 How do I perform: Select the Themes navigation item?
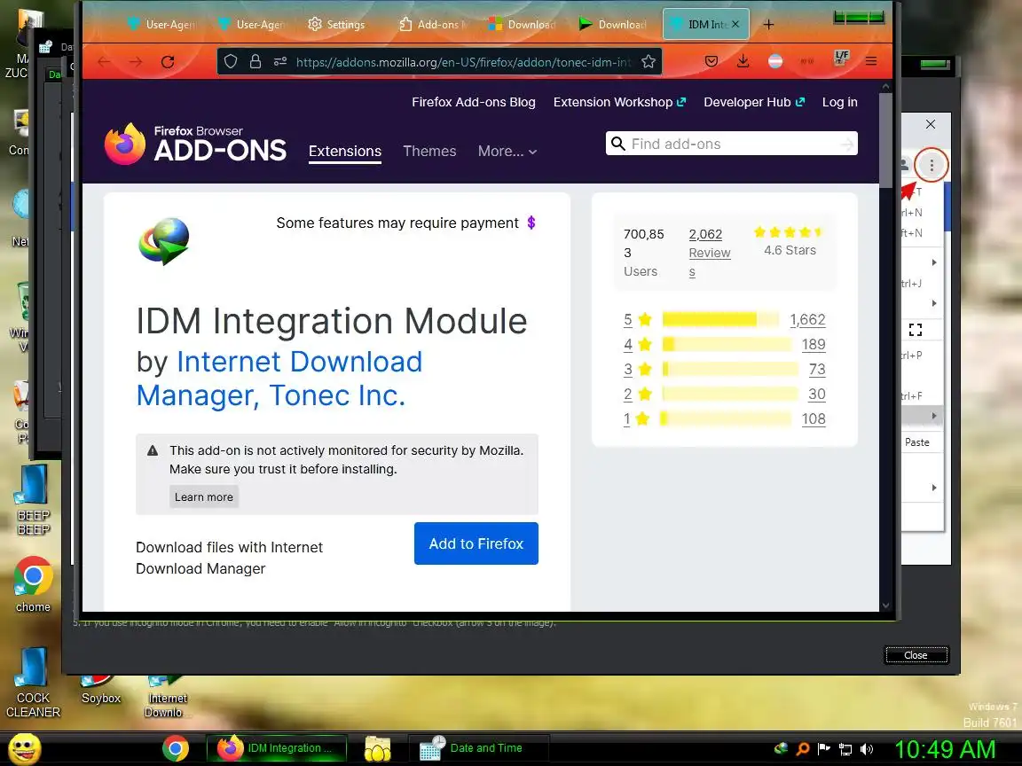pos(429,151)
